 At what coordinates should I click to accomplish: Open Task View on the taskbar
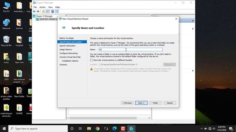(x=80, y=129)
